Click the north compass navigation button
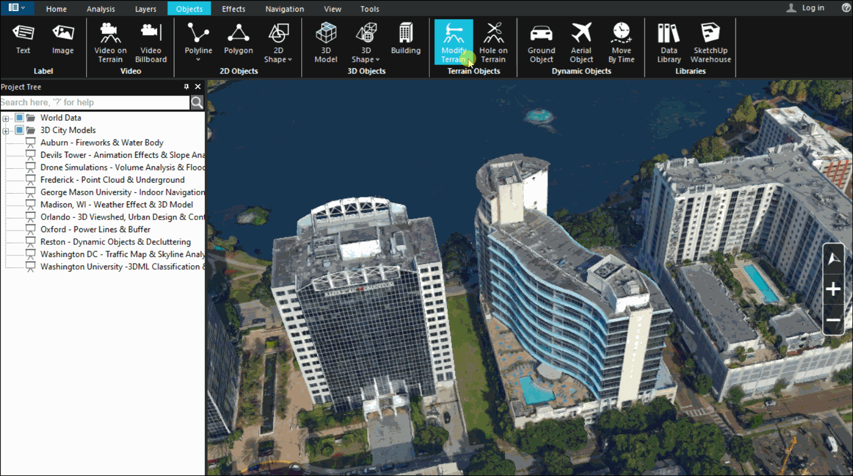Screen dimensions: 853x476 833,259
